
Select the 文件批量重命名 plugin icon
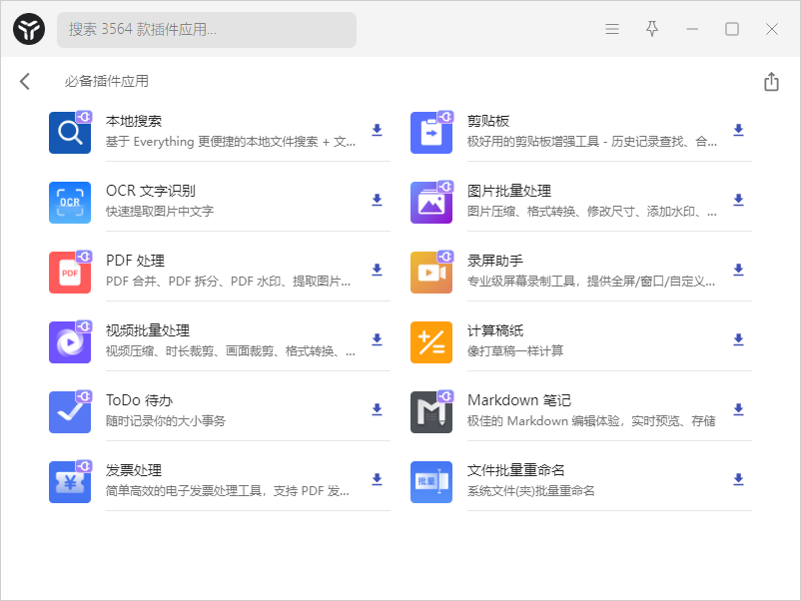(430, 480)
